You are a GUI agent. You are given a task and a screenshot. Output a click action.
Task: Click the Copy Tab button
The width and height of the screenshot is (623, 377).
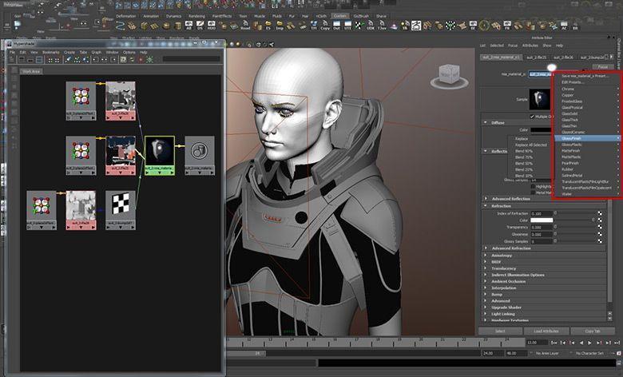(592, 331)
